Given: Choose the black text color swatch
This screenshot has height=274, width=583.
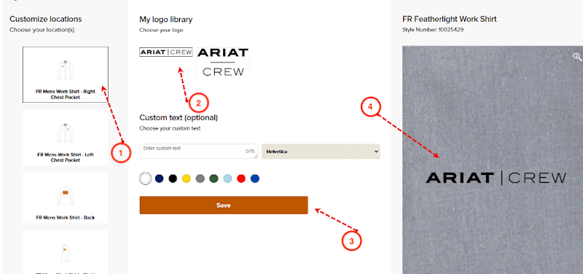Looking at the screenshot, I should click(173, 179).
